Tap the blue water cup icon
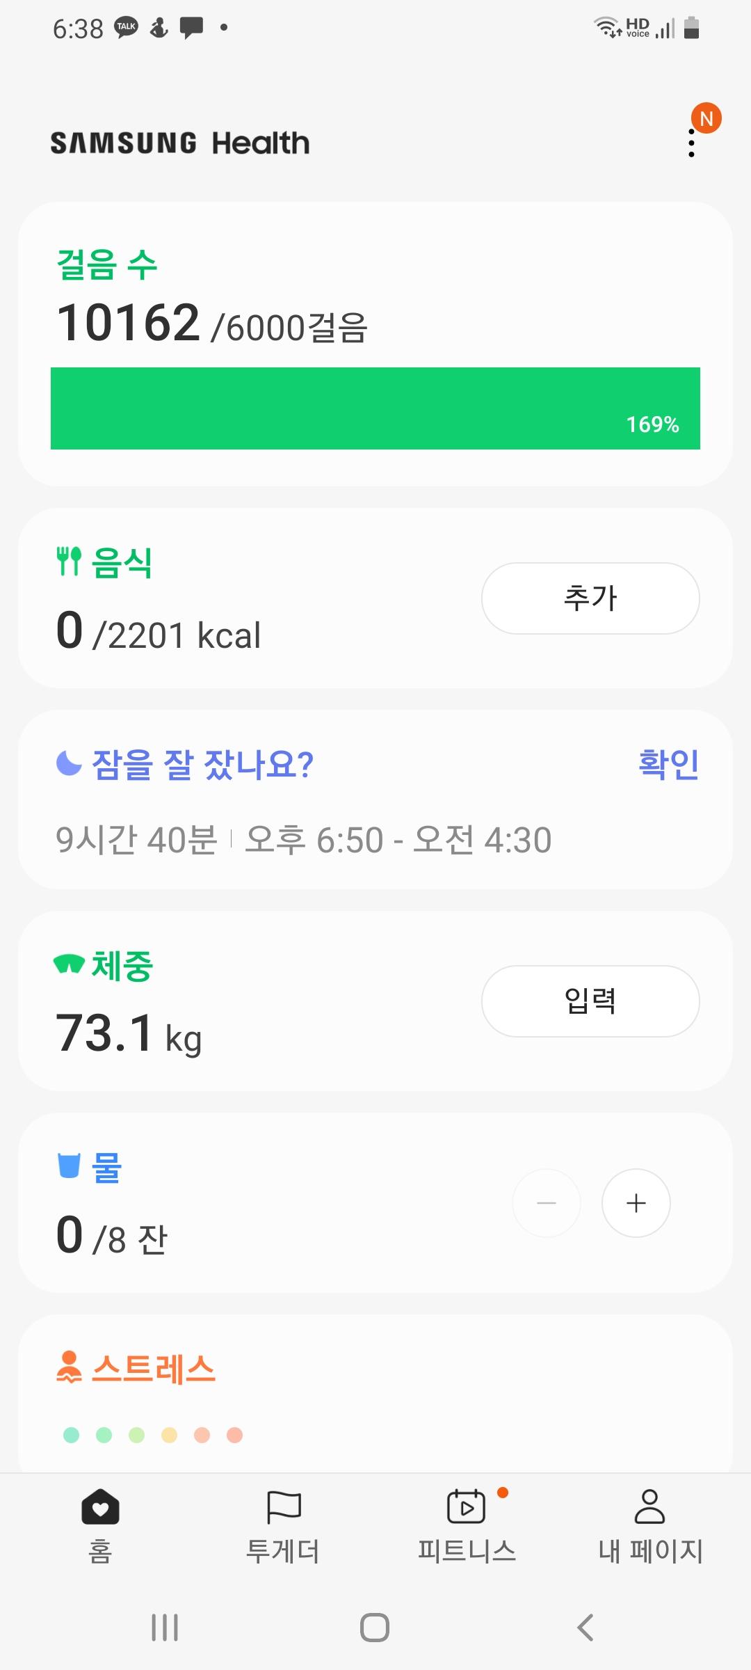Screen dimensions: 751x1670 click(69, 1166)
